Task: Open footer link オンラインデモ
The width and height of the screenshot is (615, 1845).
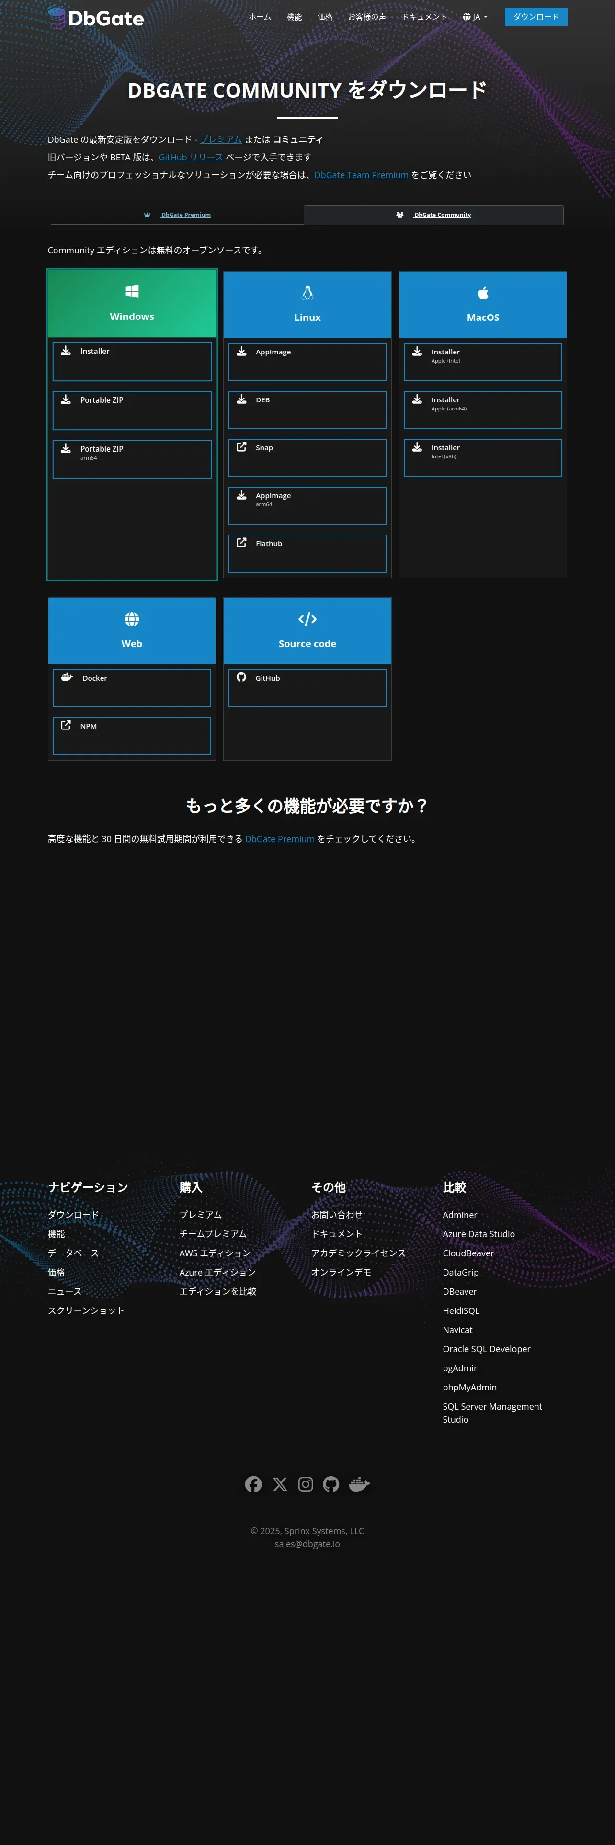Action: [342, 1272]
